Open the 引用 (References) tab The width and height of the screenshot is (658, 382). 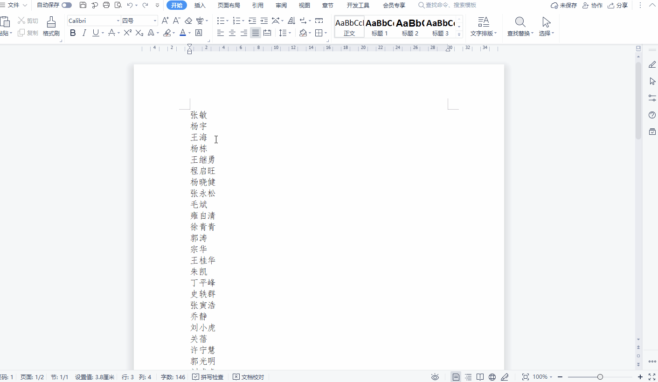tap(258, 6)
